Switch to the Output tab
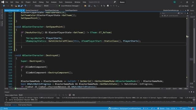Viewport: 196px width, 110px height. click(14, 105)
